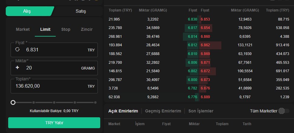
Task: Select the Zincir order type tab
Action: pyautogui.click(x=87, y=29)
